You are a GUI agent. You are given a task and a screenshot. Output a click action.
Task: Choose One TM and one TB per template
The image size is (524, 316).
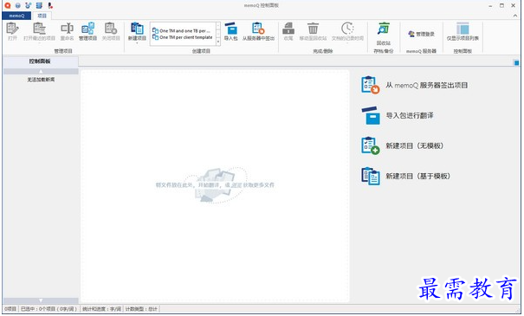tap(182, 30)
